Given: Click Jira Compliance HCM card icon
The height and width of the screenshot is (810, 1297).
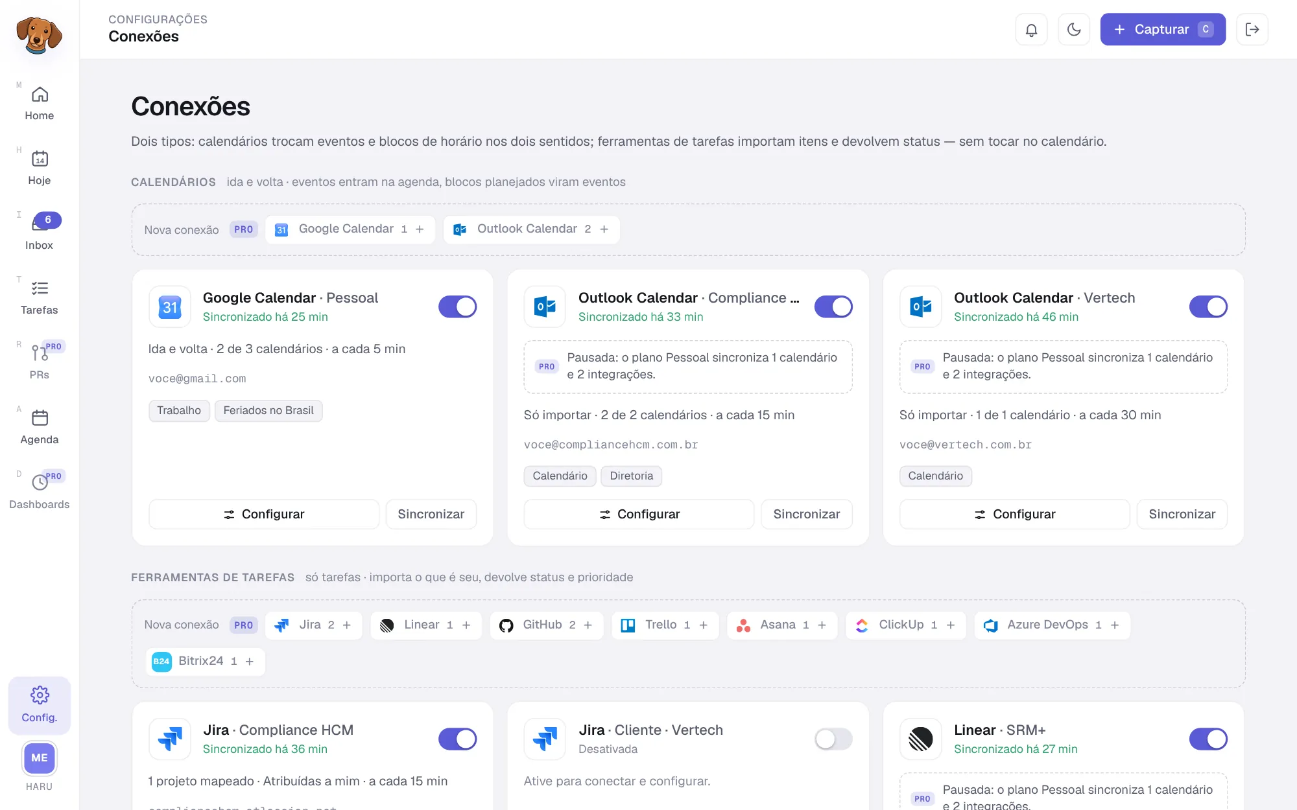Looking at the screenshot, I should click(170, 739).
